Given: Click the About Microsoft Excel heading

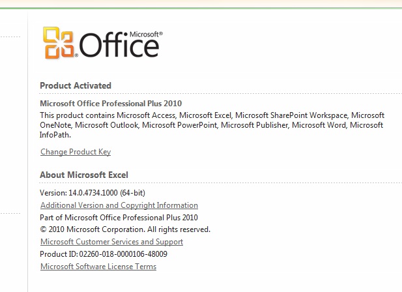Looking at the screenshot, I should click(x=84, y=175).
